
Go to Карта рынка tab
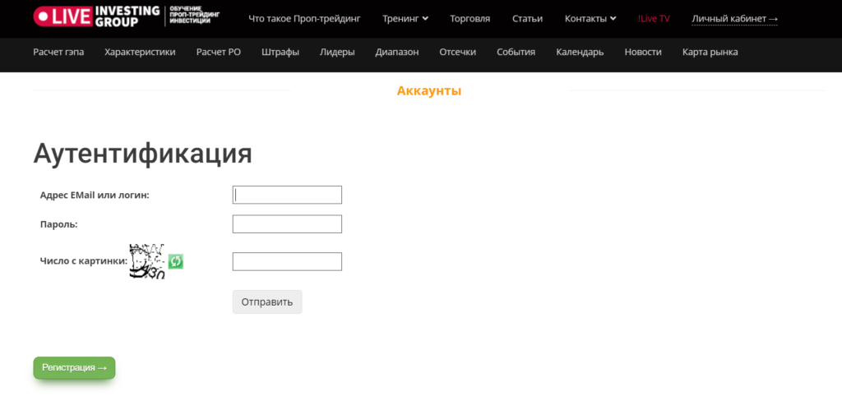(710, 52)
